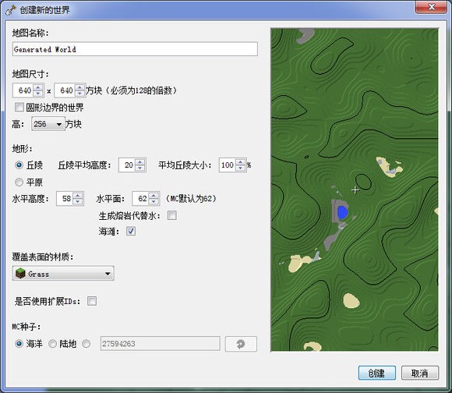Uncheck the 海滩 beaches checkbox
Screen dimensions: 452x393
[131, 231]
